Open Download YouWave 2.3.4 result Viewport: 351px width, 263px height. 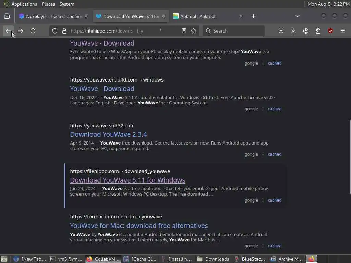pos(108,134)
